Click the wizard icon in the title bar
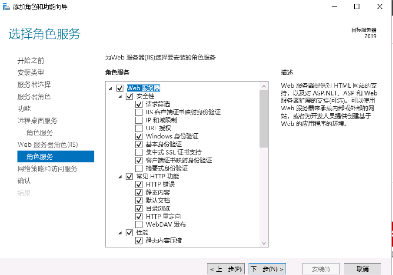The width and height of the screenshot is (393, 275). tap(6, 7)
